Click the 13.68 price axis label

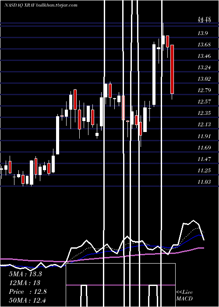(x=204, y=45)
